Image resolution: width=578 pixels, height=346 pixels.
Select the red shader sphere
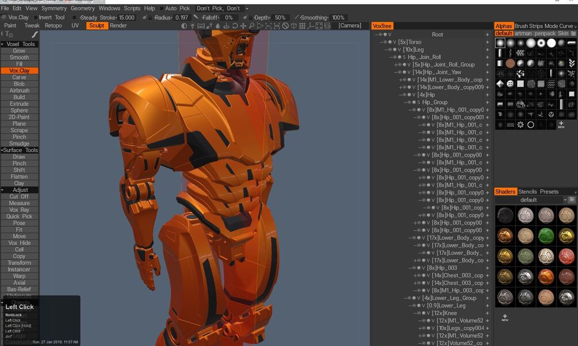(566, 256)
